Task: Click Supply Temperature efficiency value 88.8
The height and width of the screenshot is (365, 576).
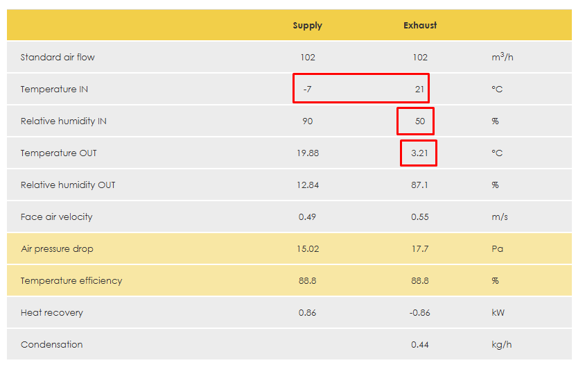Action: 308,281
